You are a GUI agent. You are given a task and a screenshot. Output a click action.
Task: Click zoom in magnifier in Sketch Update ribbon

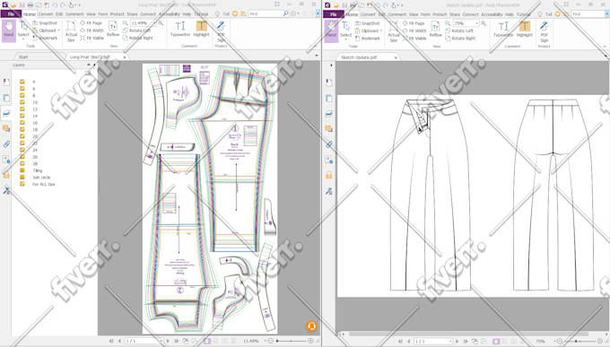coord(484,23)
